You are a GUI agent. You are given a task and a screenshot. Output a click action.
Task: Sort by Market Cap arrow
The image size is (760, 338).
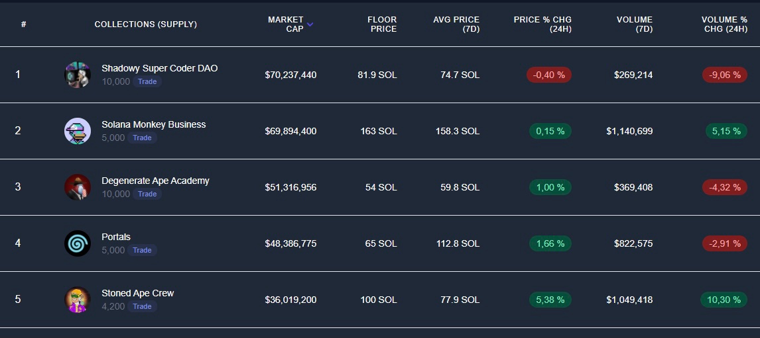click(310, 24)
